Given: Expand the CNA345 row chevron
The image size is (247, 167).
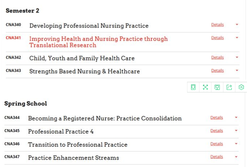Looking at the screenshot, I should coord(236,131).
